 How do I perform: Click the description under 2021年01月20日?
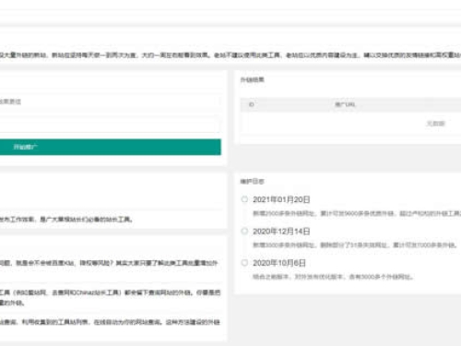pos(357,213)
